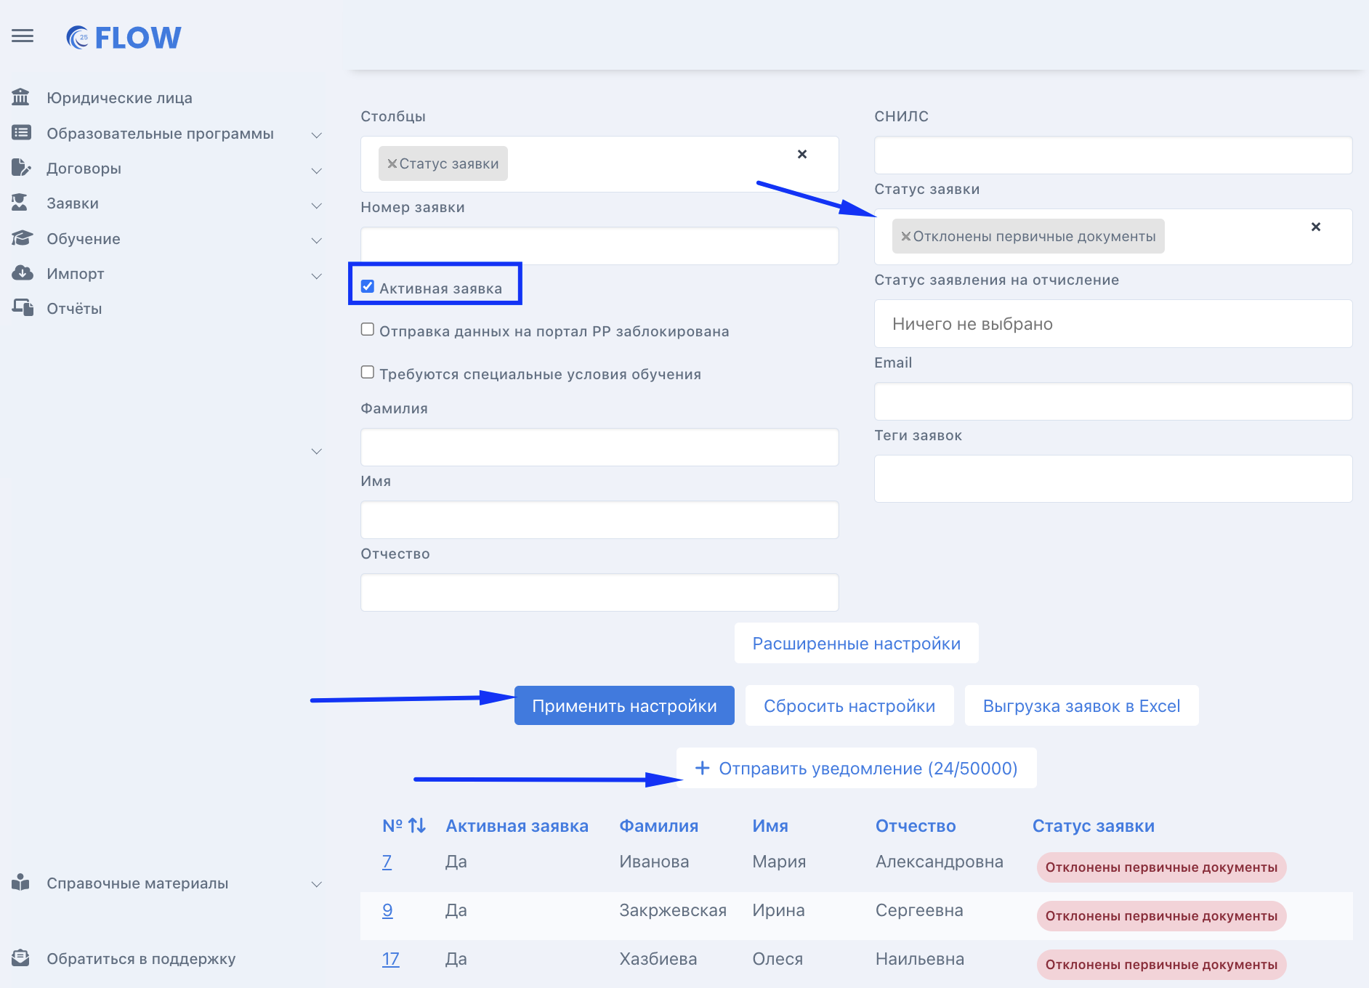This screenshot has width=1369, height=988.
Task: Click the Импорт cloud download icon
Action: click(x=22, y=273)
